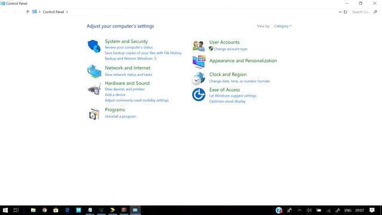This screenshot has height=215, width=382.
Task: Click Change date, time, or number formats
Action: (x=239, y=81)
